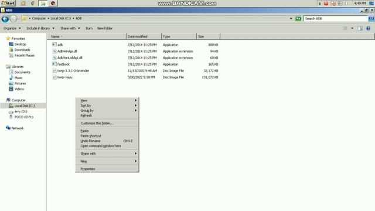Choose Undo Rename from context menu

[107, 141]
